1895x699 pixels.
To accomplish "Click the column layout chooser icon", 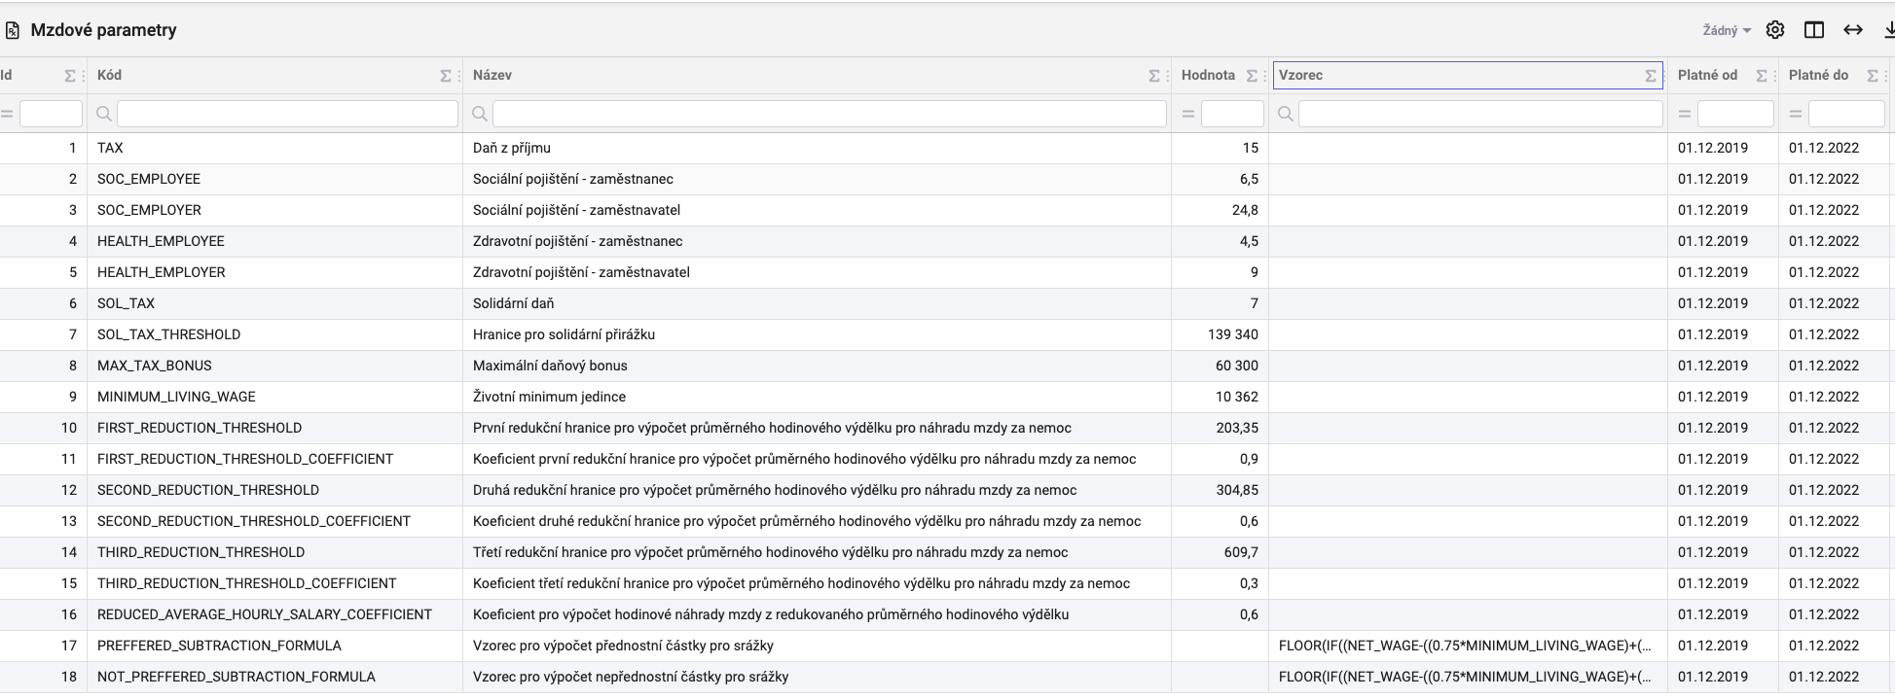I will 1814,30.
